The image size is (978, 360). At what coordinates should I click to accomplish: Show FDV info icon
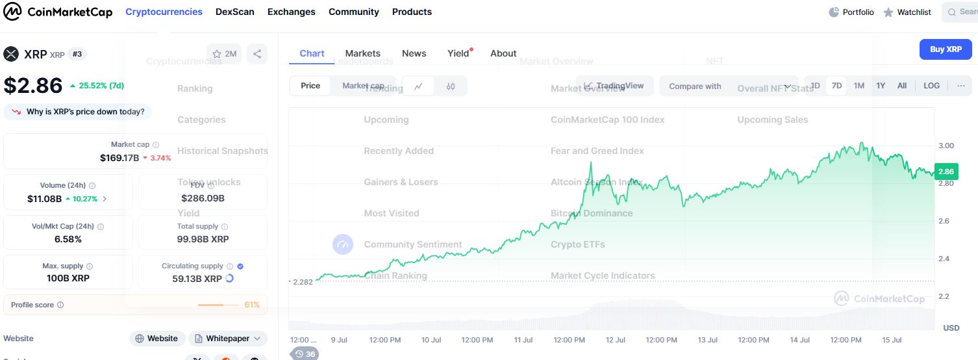(211, 185)
